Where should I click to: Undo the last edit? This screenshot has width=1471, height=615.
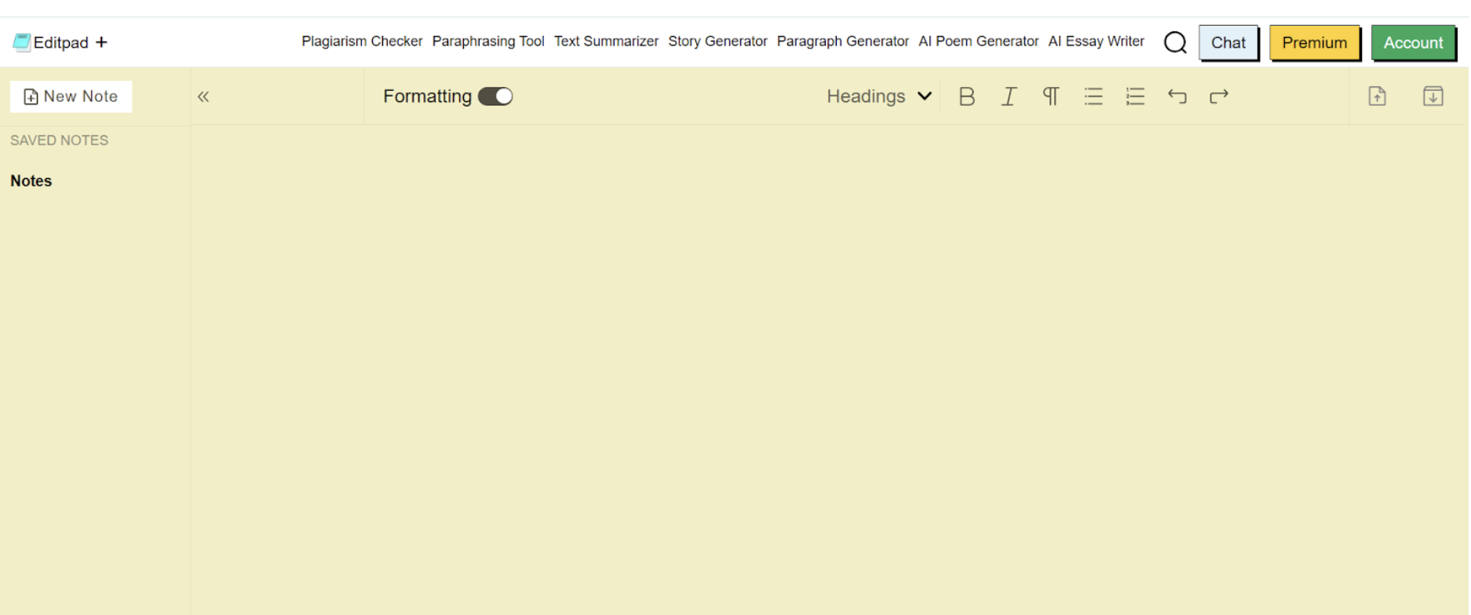pos(1177,96)
